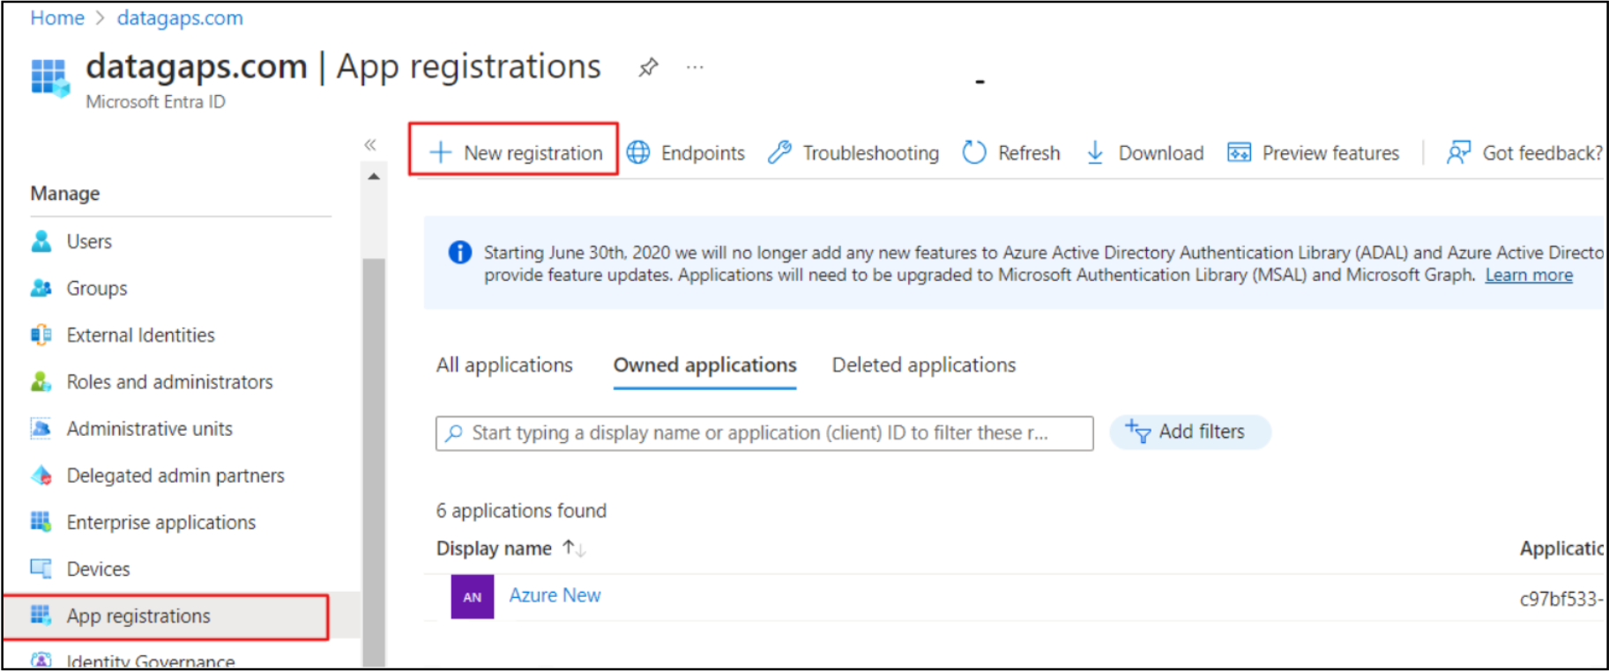This screenshot has width=1609, height=671.
Task: Pin the App registrations page
Action: tap(649, 67)
